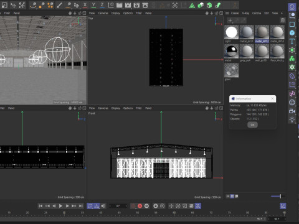The height and width of the screenshot is (224, 299).
Task: Select the Light material thumbnail
Action: pos(231,32)
